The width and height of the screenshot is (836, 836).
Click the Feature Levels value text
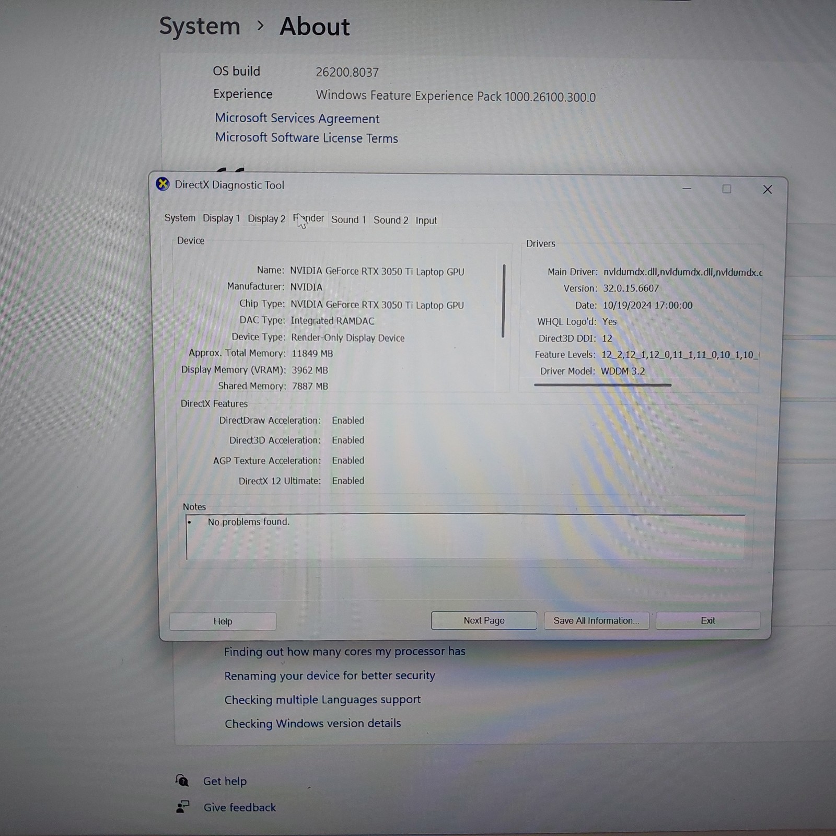click(x=680, y=355)
